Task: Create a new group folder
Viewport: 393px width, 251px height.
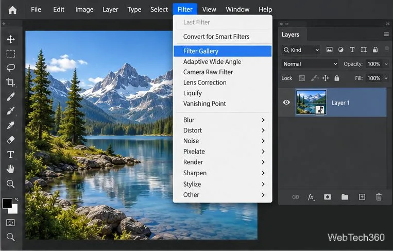Action: 345,197
